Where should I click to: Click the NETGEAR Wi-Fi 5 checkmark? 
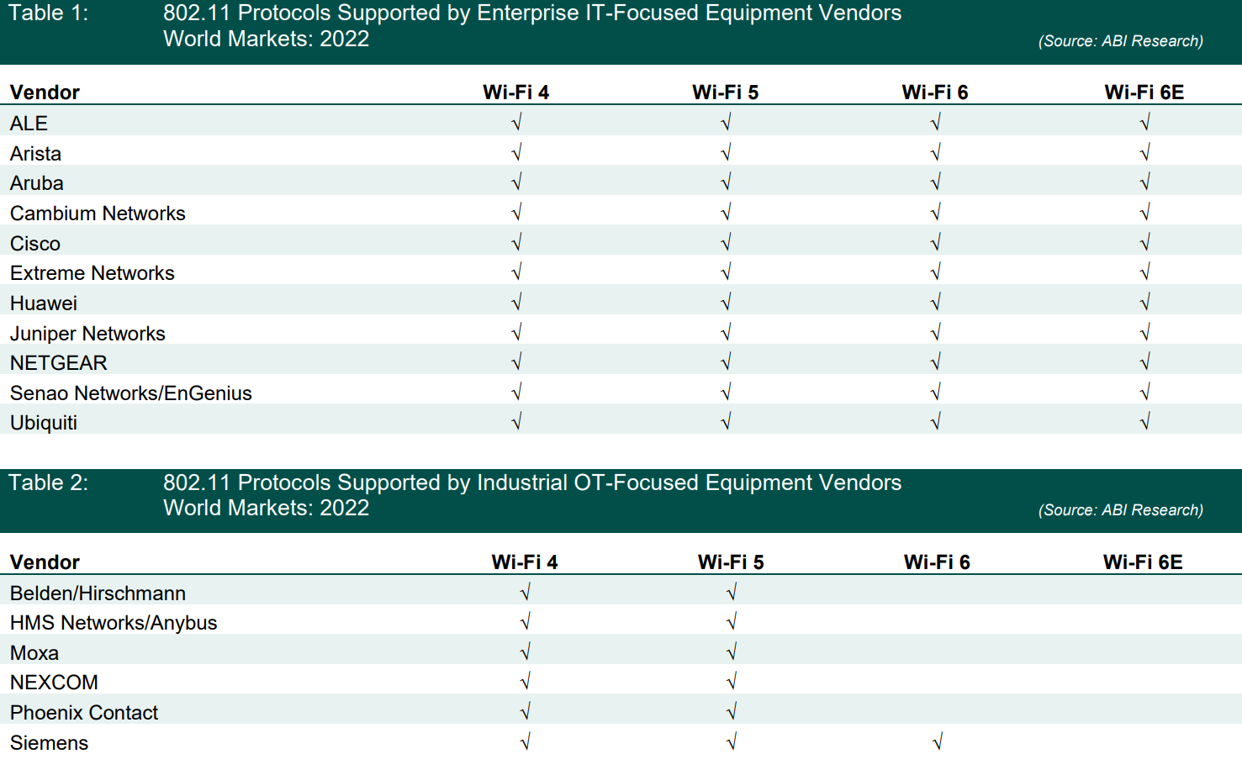726,362
